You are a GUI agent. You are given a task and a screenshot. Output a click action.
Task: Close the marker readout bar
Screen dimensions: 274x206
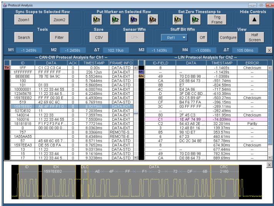click(x=269, y=50)
